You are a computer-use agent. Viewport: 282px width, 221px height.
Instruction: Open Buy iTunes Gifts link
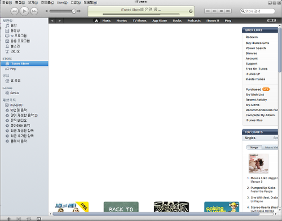click(x=257, y=43)
